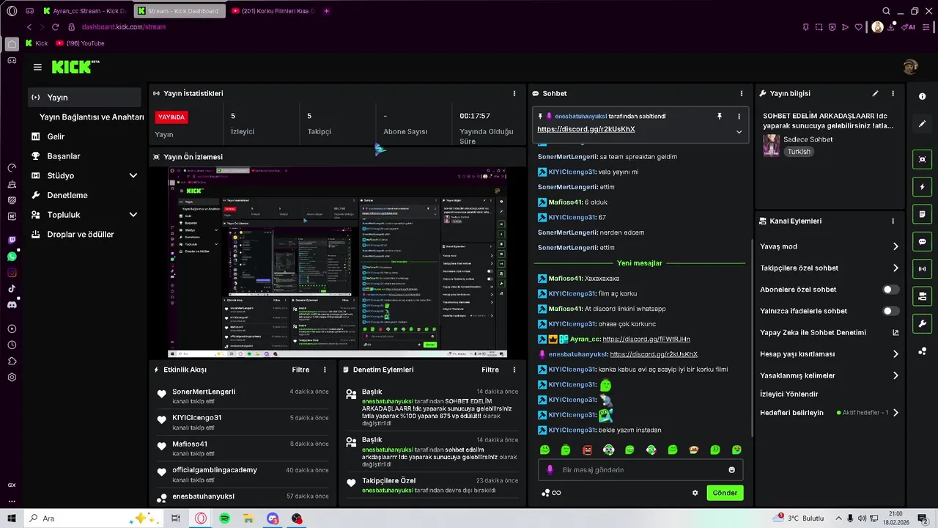Open Hedefleri belirleyin goals arrow
The height and width of the screenshot is (528, 938).
(x=895, y=413)
